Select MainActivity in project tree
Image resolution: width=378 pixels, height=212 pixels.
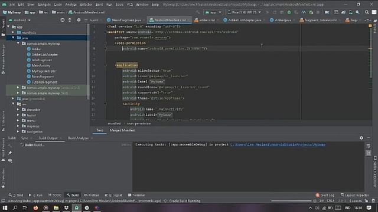click(41, 65)
